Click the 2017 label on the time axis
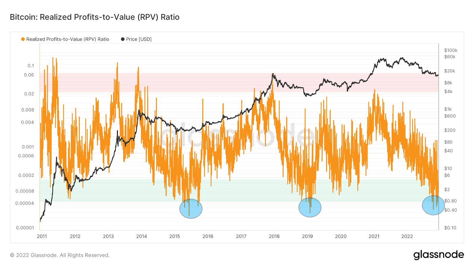Viewport: 474px width, 267px height. pyautogui.click(x=241, y=236)
